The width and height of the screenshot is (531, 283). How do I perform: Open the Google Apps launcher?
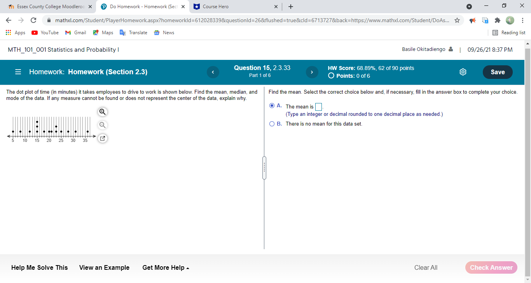tap(8, 33)
